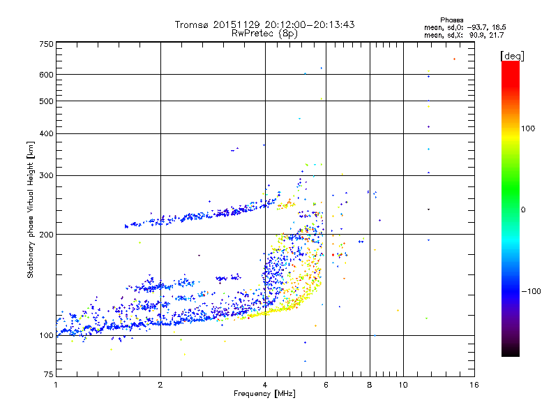Click the "Frequency [MHz]" x-axis title

(264, 394)
